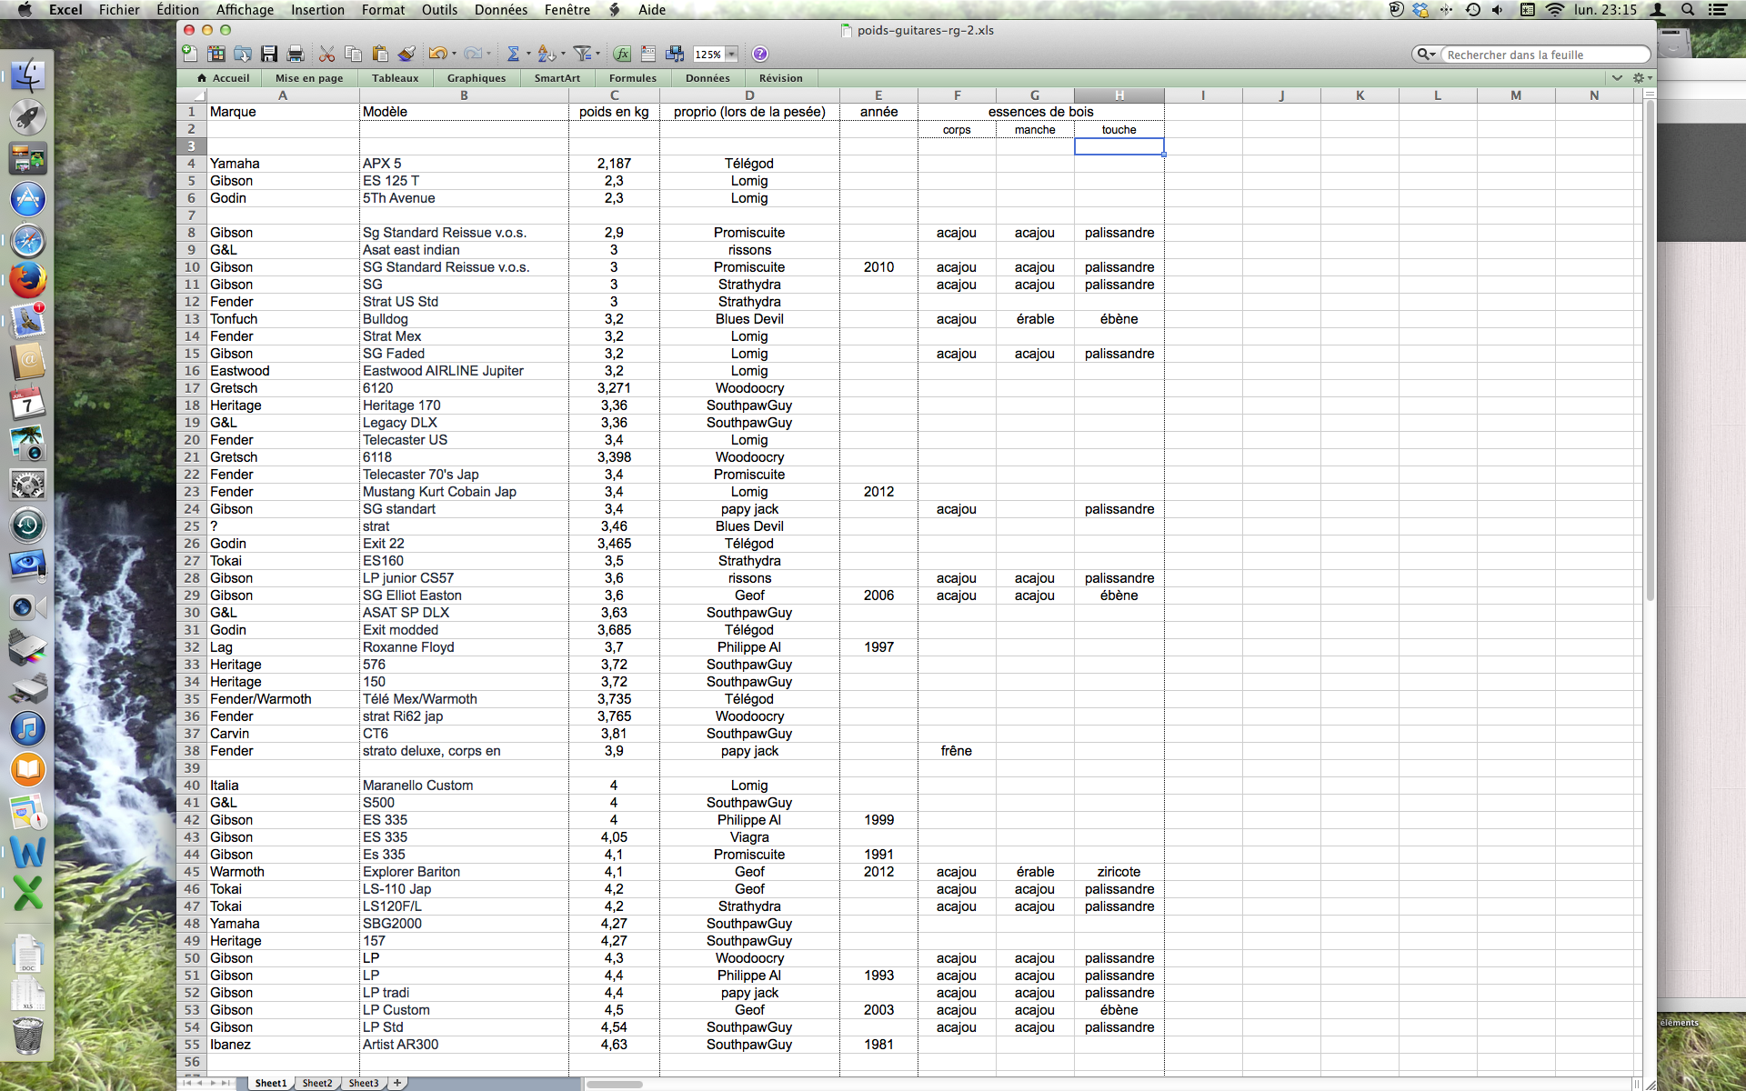Click the vertical scrollbar thumb on the right
The height and width of the screenshot is (1091, 1746).
[1649, 350]
